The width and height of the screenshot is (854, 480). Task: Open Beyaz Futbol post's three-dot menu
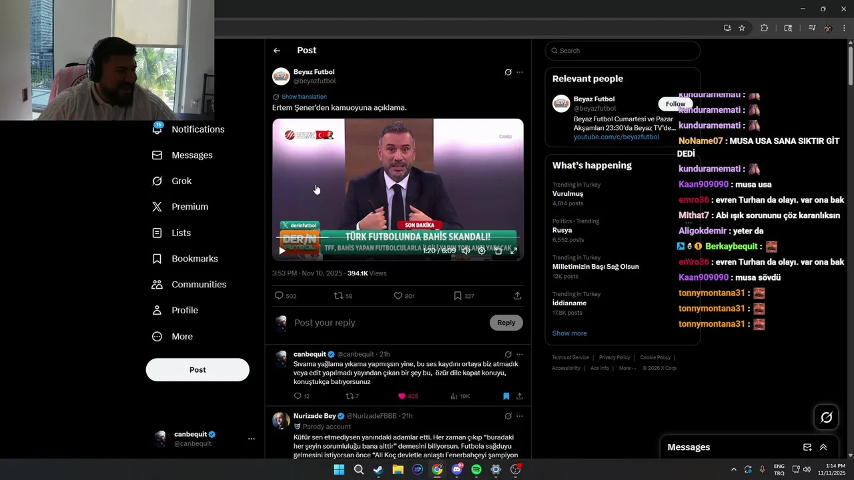[520, 72]
